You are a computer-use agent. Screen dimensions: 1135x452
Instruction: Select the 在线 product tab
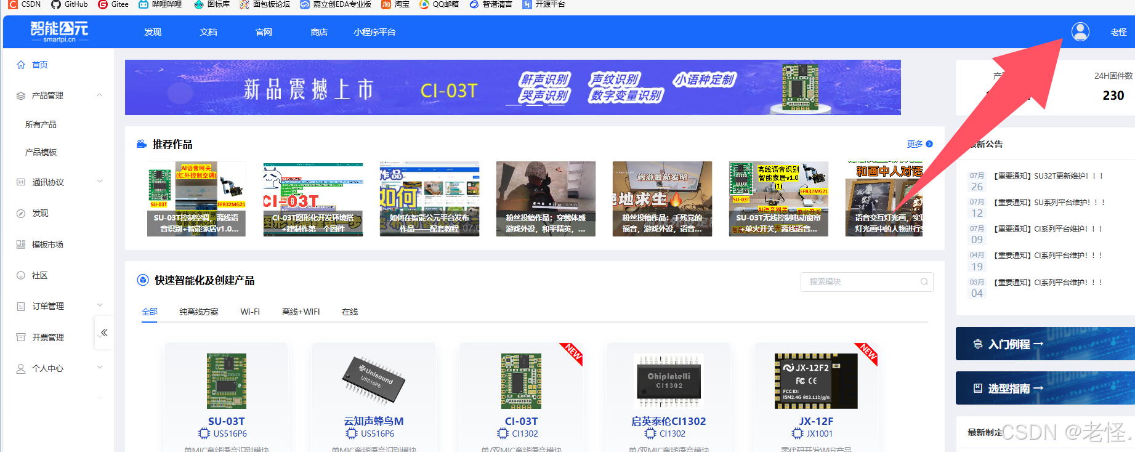click(x=350, y=312)
